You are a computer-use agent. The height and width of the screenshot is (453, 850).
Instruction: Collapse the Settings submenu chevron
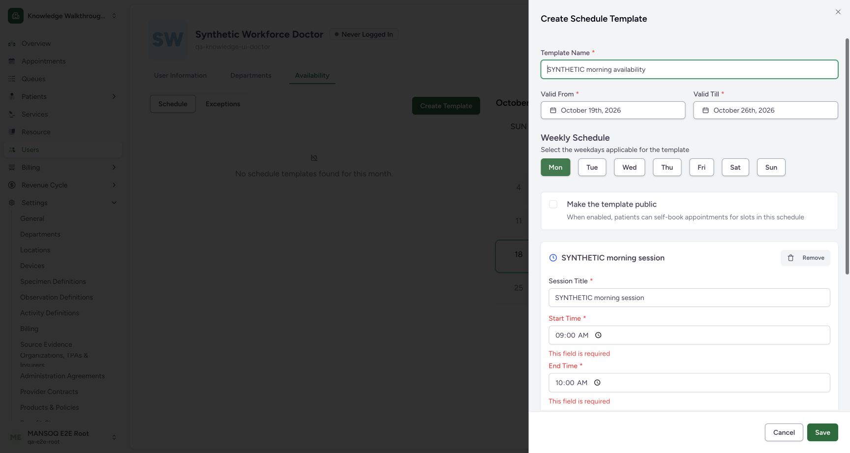114,203
